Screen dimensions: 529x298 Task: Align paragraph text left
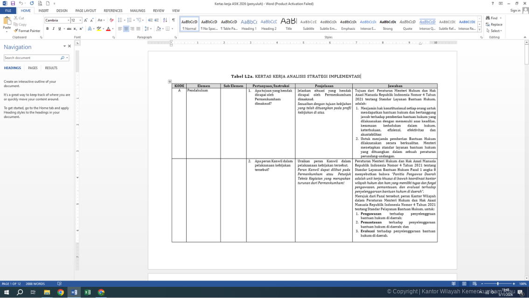[120, 29]
